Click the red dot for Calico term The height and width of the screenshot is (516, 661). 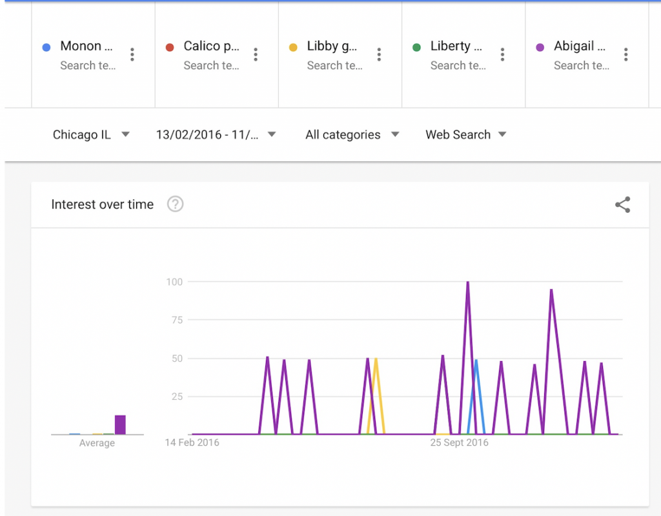[170, 47]
